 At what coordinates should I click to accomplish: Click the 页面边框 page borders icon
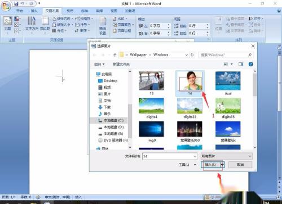tap(122, 30)
